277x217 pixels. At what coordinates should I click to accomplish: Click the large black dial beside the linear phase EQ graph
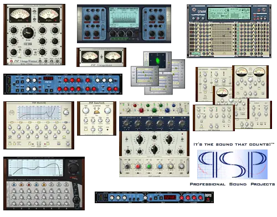(x=73, y=168)
